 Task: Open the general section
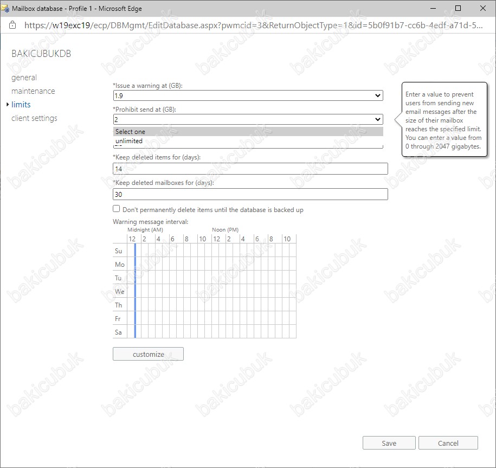coord(24,78)
